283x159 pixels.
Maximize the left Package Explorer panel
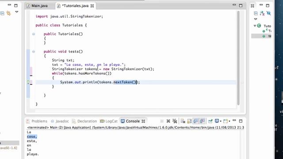(x=16, y=6)
